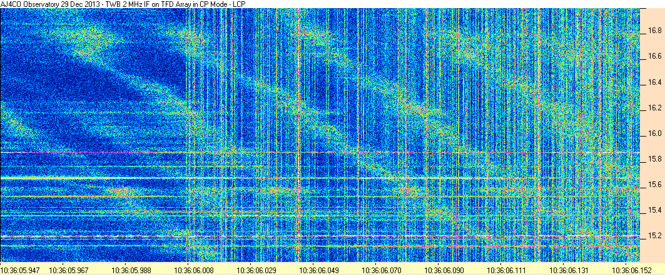Click the 10:36:06.049 time axis label

(x=318, y=269)
